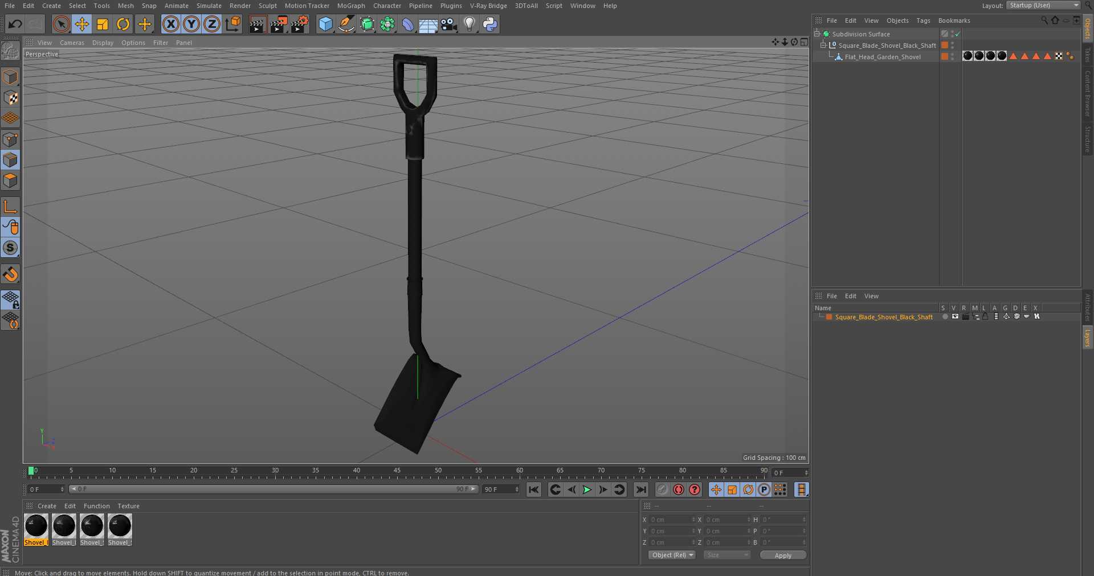Click Render View clapperboard icon
The height and width of the screenshot is (576, 1094).
tap(258, 24)
